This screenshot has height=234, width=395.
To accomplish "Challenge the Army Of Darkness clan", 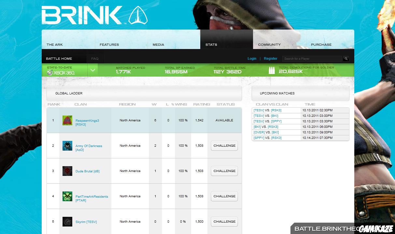I will coord(224,145).
